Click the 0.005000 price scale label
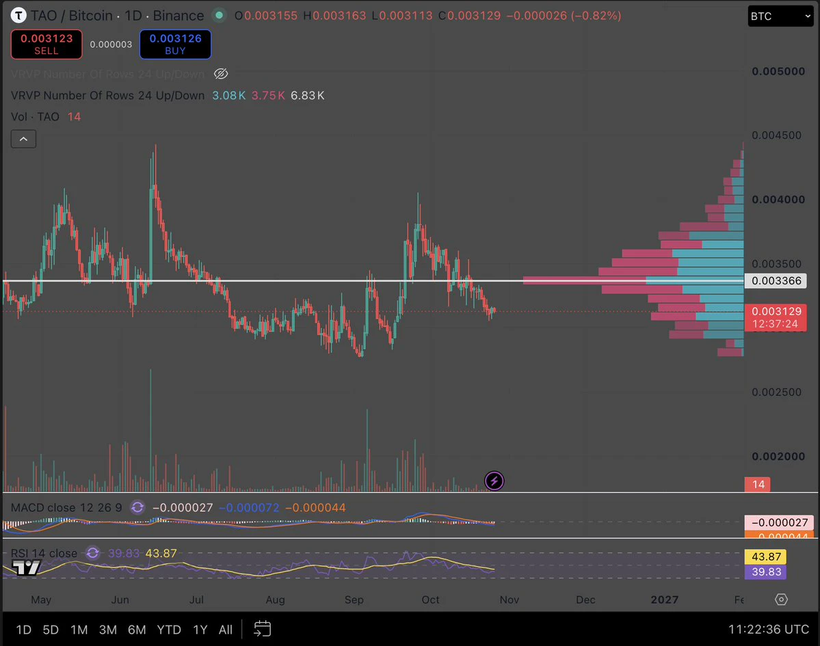The image size is (820, 646). pos(778,72)
